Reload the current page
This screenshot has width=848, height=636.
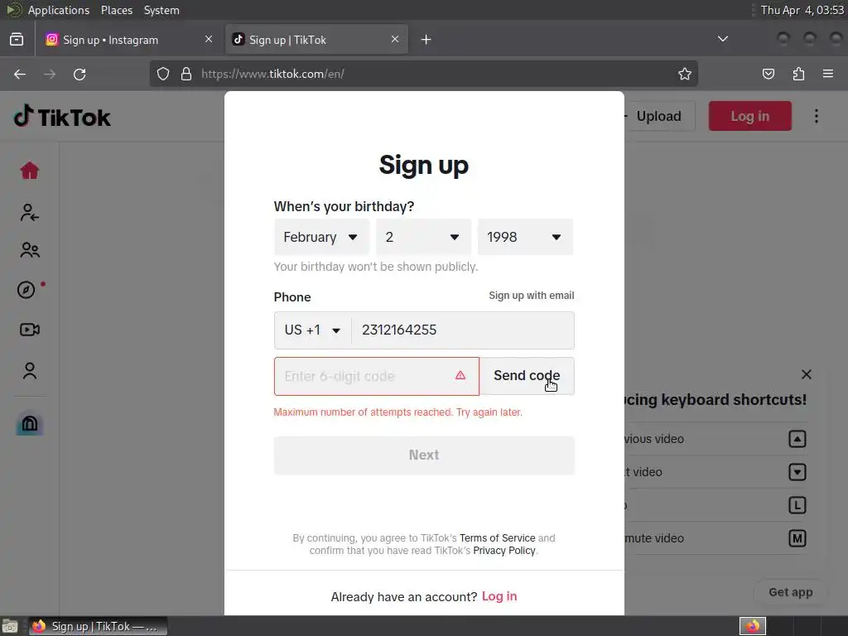point(79,74)
